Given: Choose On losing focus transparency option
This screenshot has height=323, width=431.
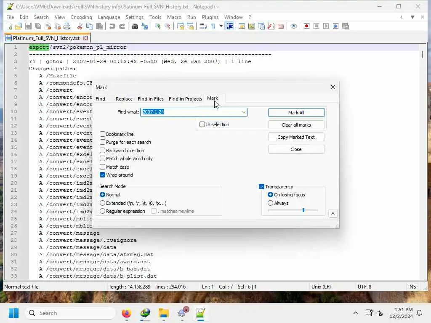Looking at the screenshot, I should coord(271,194).
